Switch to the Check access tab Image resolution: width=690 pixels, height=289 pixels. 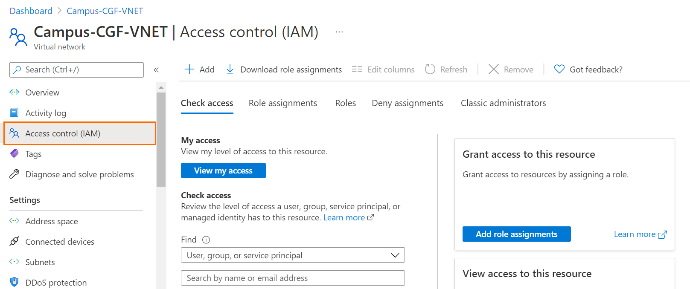[x=207, y=103]
